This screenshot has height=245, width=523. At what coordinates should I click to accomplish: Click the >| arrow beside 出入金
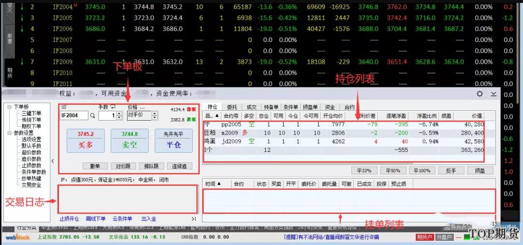point(194,218)
